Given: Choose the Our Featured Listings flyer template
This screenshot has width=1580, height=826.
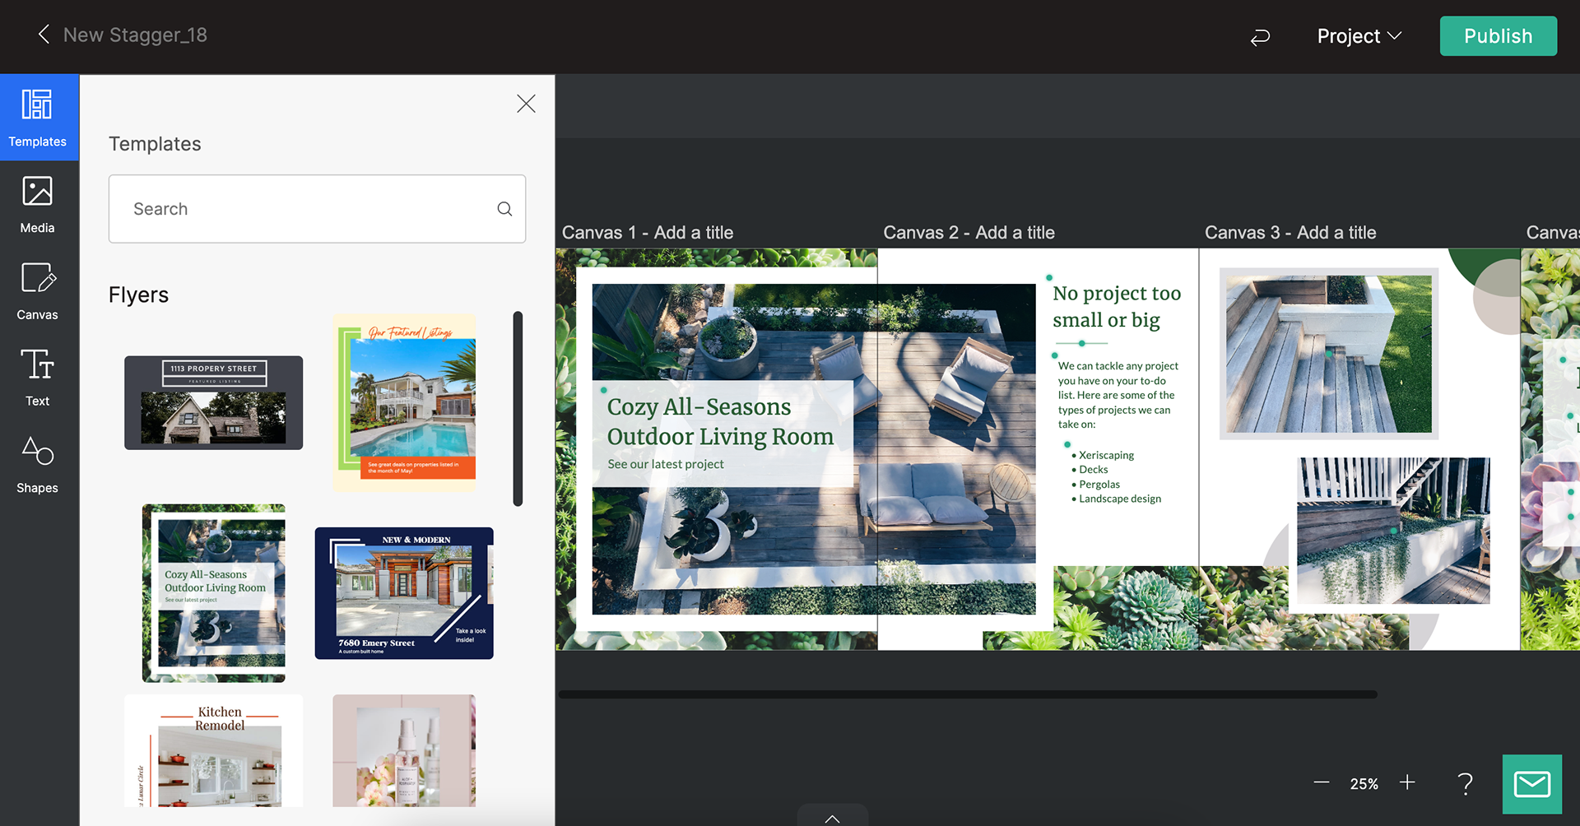Looking at the screenshot, I should (x=404, y=402).
